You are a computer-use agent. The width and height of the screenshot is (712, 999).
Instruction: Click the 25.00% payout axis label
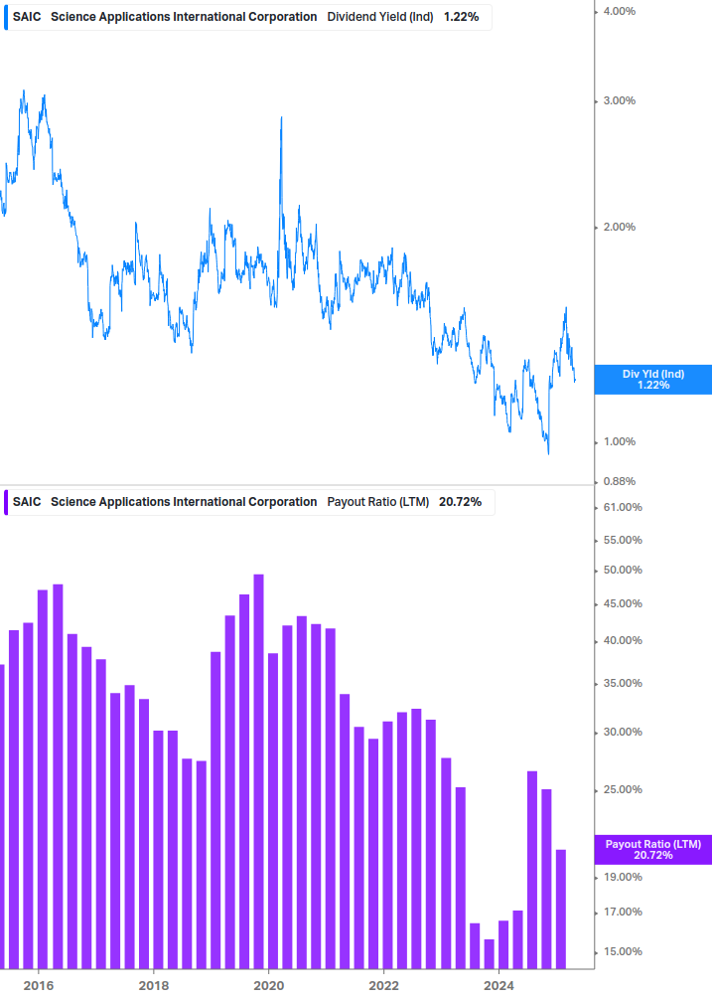click(x=623, y=789)
